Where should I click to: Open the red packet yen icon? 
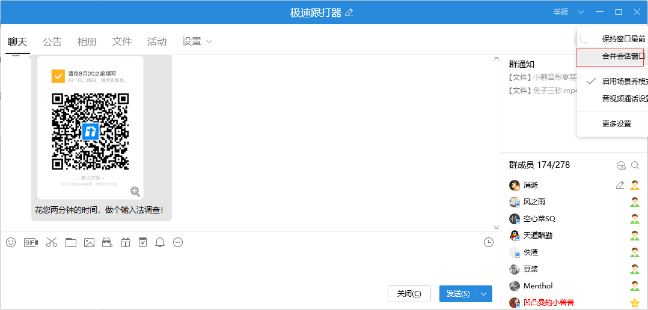tap(142, 242)
